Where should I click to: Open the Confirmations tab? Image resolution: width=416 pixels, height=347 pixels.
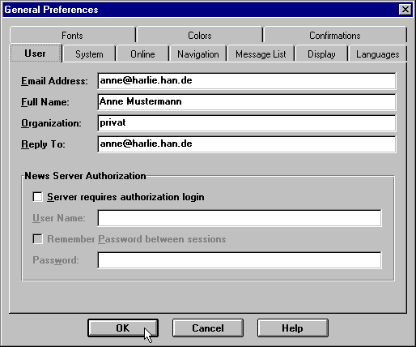click(x=335, y=36)
